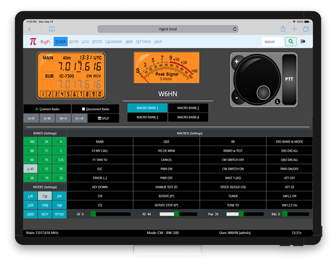Open the SPOTS menu item
Image resolution: width=336 pixels, height=264 pixels.
click(97, 42)
